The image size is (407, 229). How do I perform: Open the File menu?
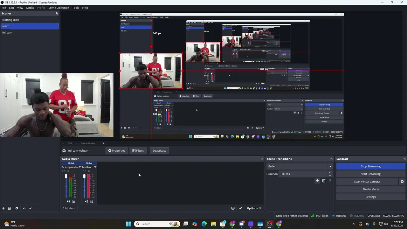[4, 8]
